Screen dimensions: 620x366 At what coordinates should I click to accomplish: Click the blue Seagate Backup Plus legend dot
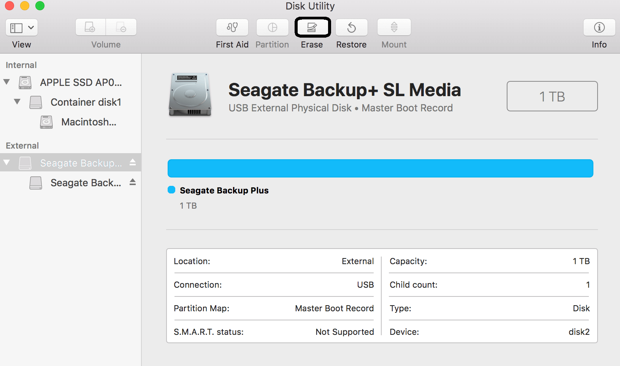(x=171, y=190)
